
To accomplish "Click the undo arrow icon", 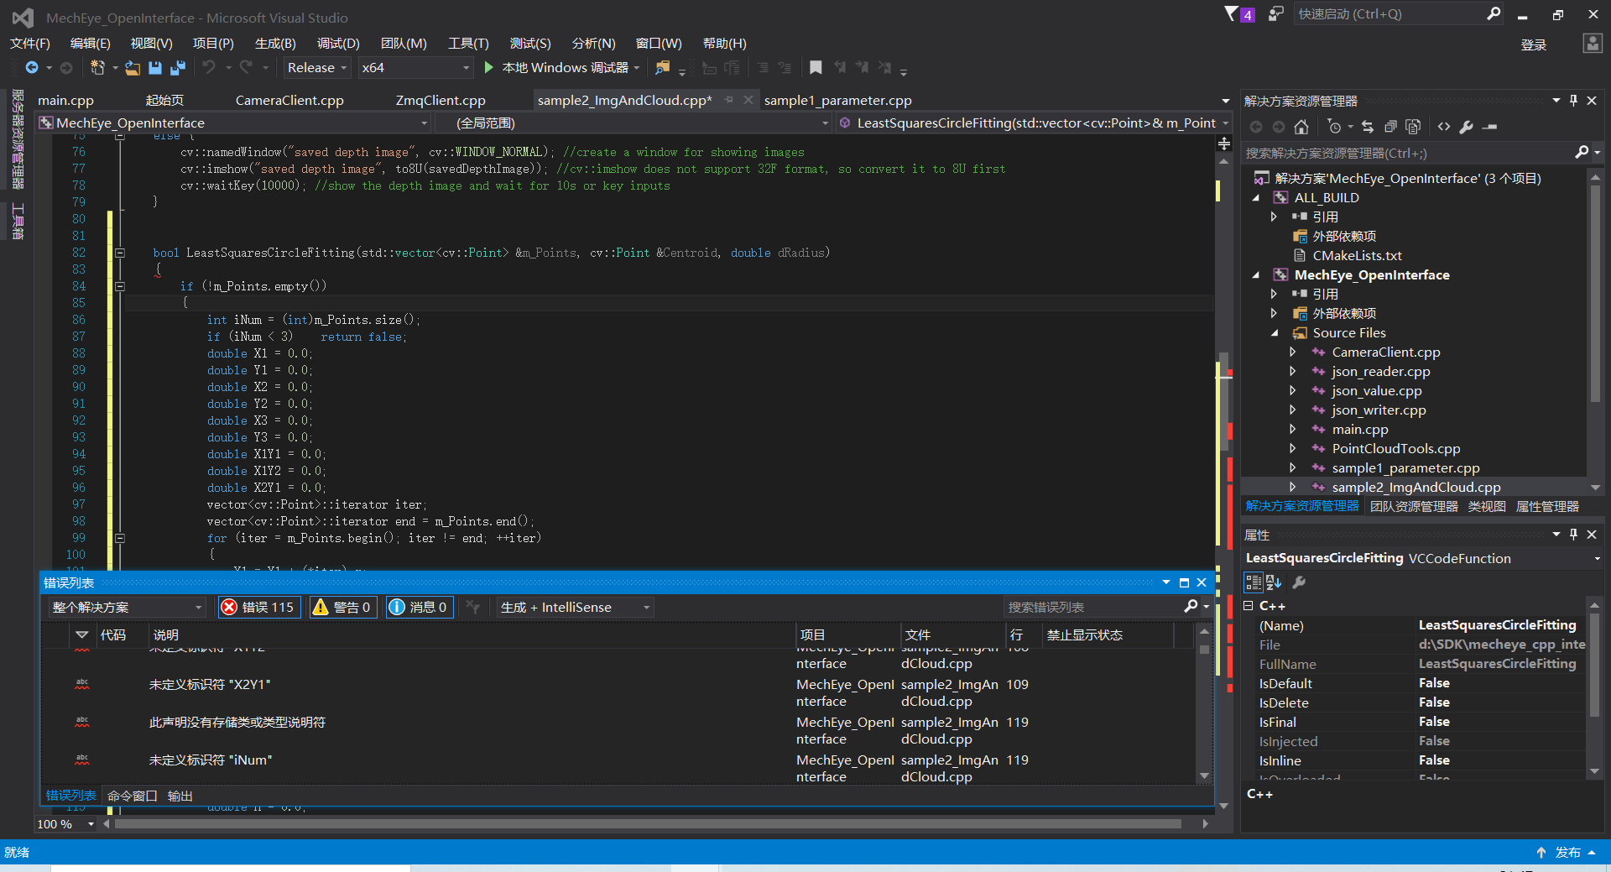I will tap(209, 68).
